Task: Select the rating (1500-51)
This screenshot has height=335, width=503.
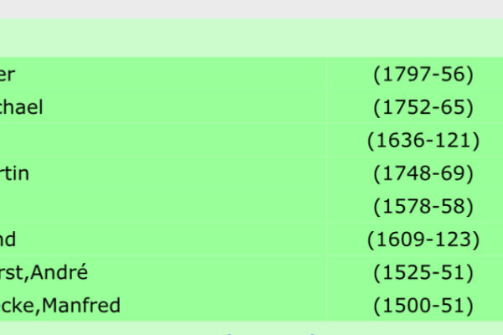Action: click(423, 306)
